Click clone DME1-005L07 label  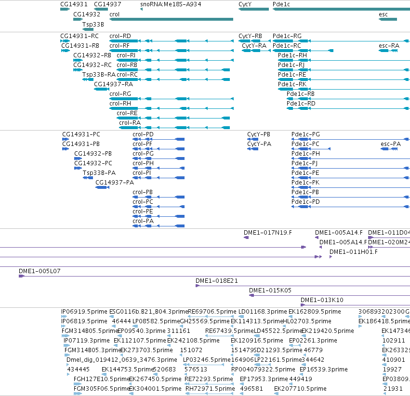pyautogui.click(x=40, y=271)
